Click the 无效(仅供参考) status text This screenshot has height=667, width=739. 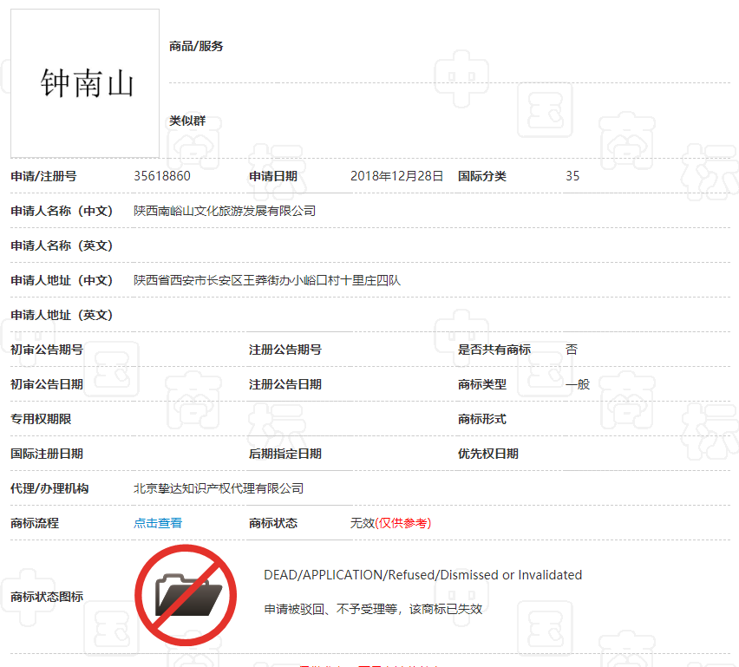click(390, 523)
